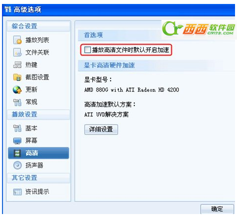Open the 播放列表 playlist settings icon
Viewport: 237px width, 218px height.
click(x=17, y=40)
